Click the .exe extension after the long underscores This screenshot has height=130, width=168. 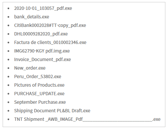click(156, 119)
